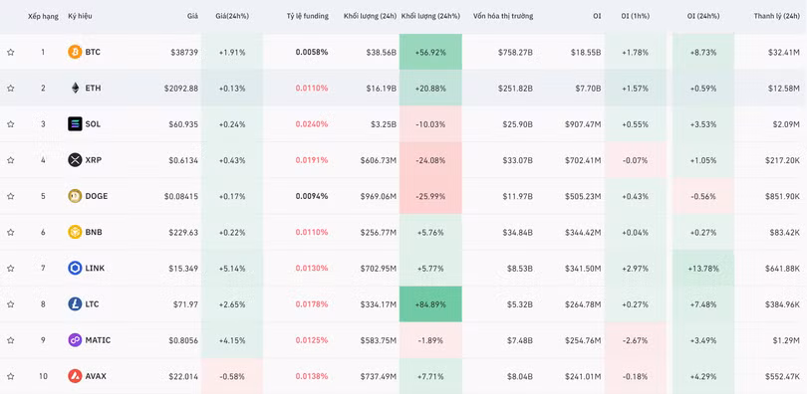Click the BNB logo icon
Screen dimensions: 807x394
point(75,232)
